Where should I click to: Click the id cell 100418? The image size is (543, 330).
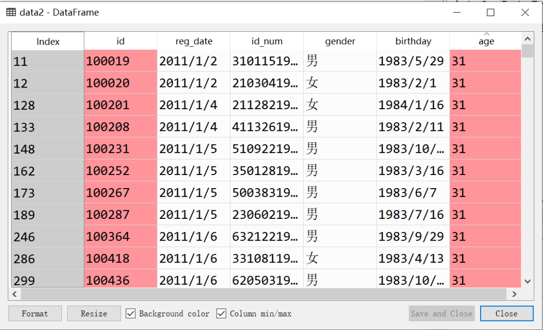pyautogui.click(x=121, y=258)
